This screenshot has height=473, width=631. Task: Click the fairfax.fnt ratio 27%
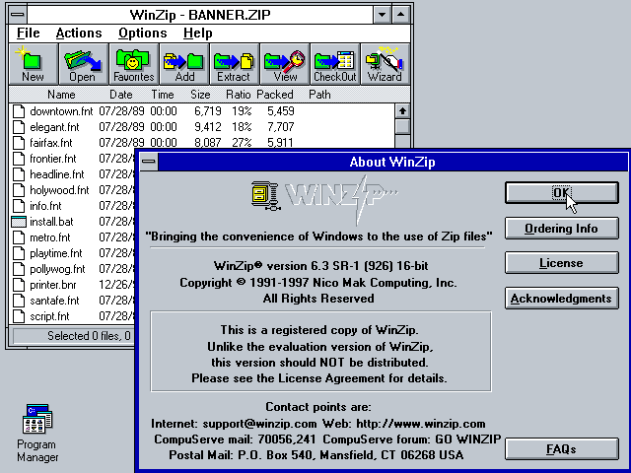click(242, 142)
